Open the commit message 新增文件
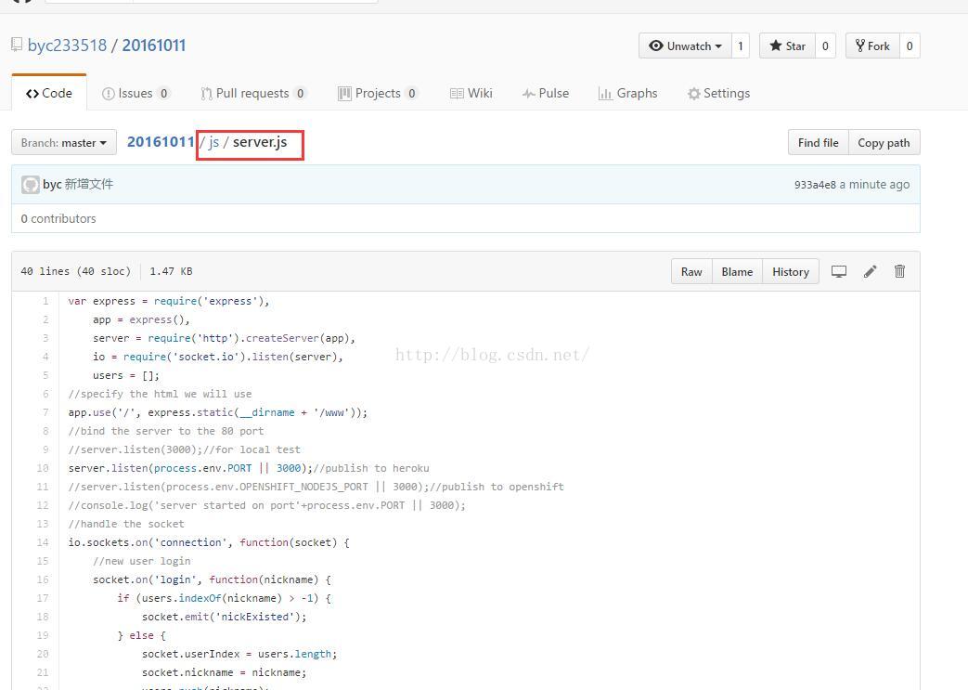This screenshot has width=968, height=690. point(89,184)
